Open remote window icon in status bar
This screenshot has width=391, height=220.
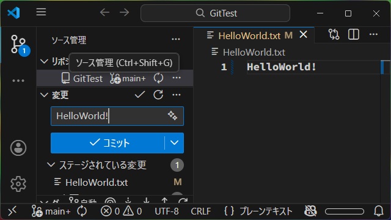point(12,211)
